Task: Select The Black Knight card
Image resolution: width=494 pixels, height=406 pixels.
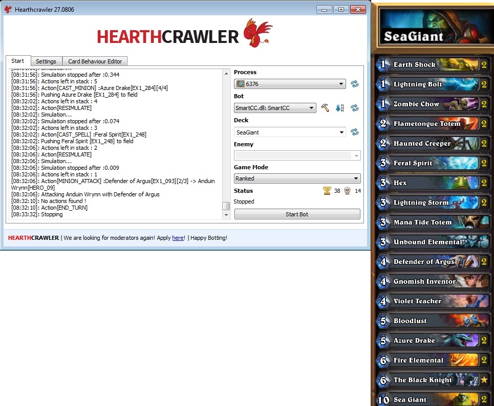Action: tap(433, 380)
